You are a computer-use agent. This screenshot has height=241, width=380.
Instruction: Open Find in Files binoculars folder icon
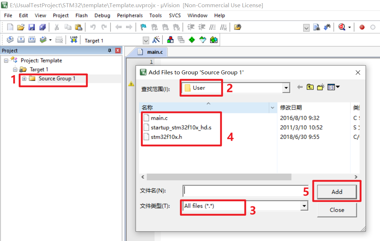(x=238, y=27)
